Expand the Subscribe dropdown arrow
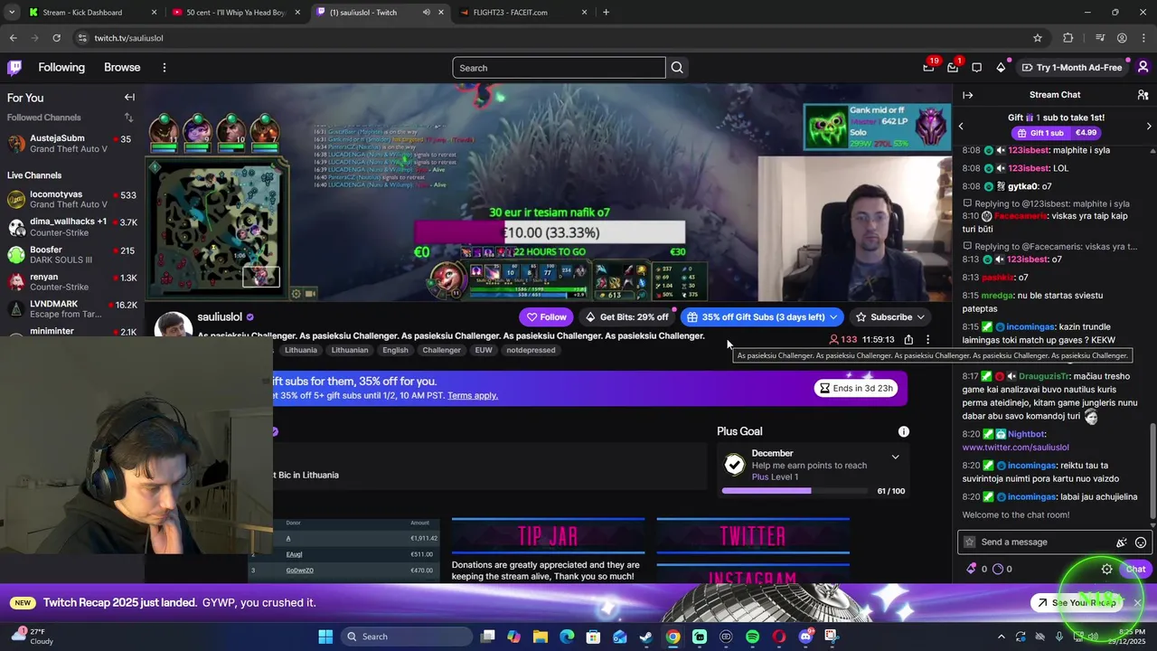The height and width of the screenshot is (651, 1157). [920, 317]
